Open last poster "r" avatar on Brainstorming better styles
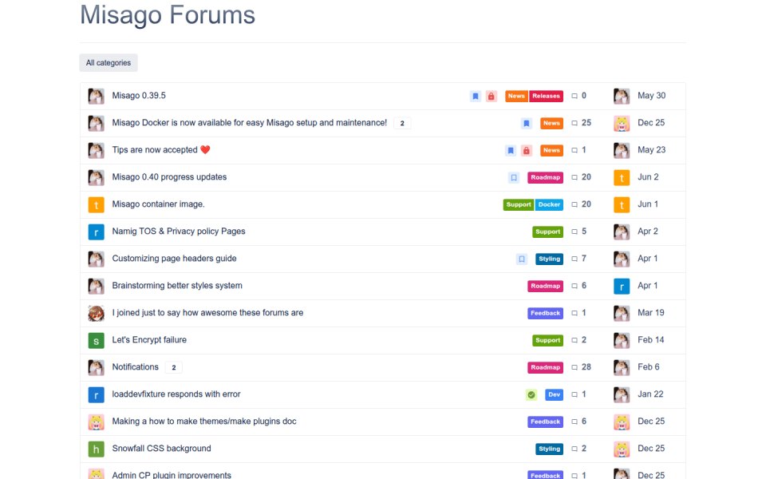Screen dimensions: 766x479 (622, 286)
